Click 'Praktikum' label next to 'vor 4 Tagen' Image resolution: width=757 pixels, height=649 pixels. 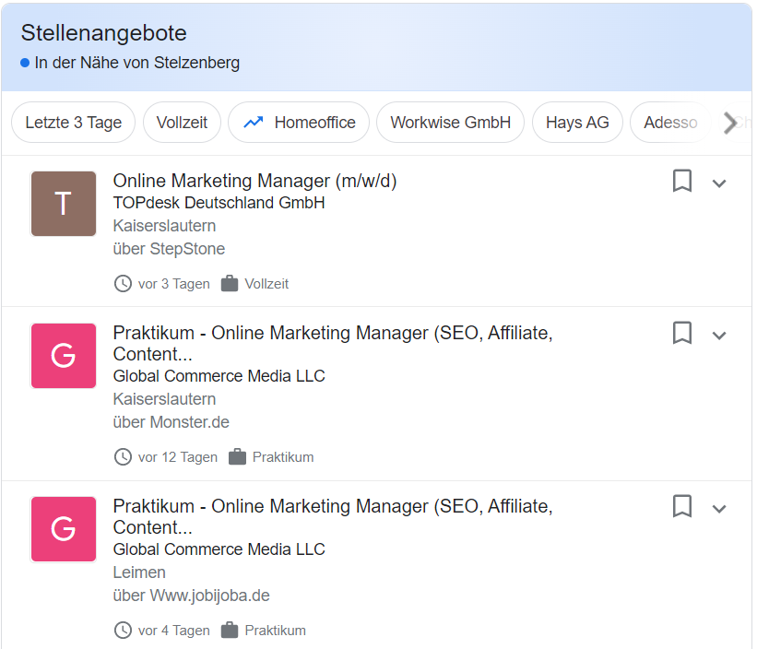(x=275, y=631)
